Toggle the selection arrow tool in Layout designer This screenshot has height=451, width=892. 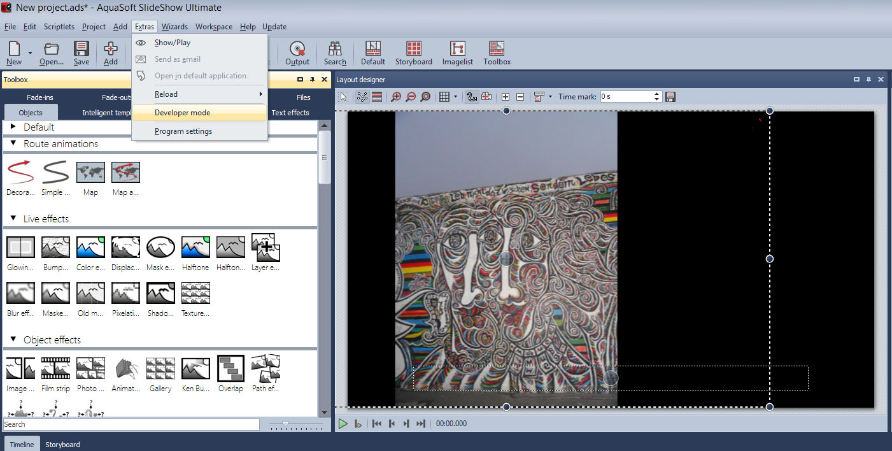[x=344, y=97]
